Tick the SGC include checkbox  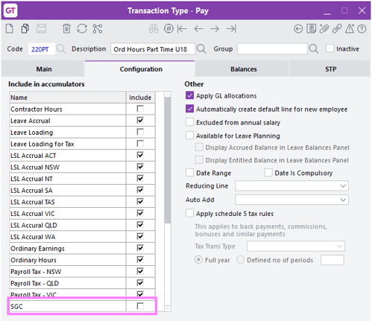pos(140,306)
